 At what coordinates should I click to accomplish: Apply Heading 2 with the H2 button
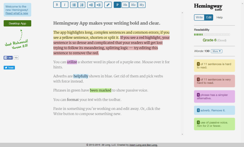[x=133, y=5]
